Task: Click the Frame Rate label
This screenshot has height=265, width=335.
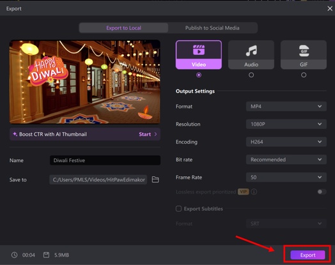Action: point(189,178)
